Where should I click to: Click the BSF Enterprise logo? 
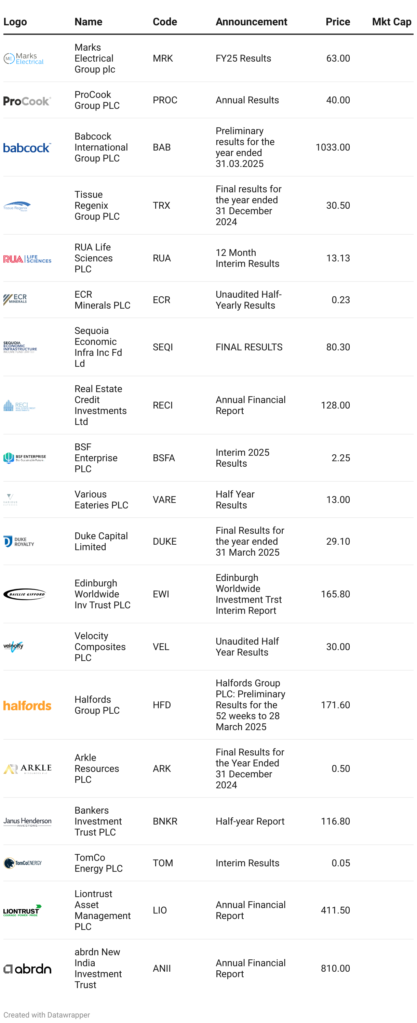pos(25,458)
